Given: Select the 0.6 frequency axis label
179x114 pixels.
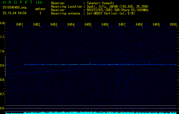Looking at the screenshot, I should (3, 108).
